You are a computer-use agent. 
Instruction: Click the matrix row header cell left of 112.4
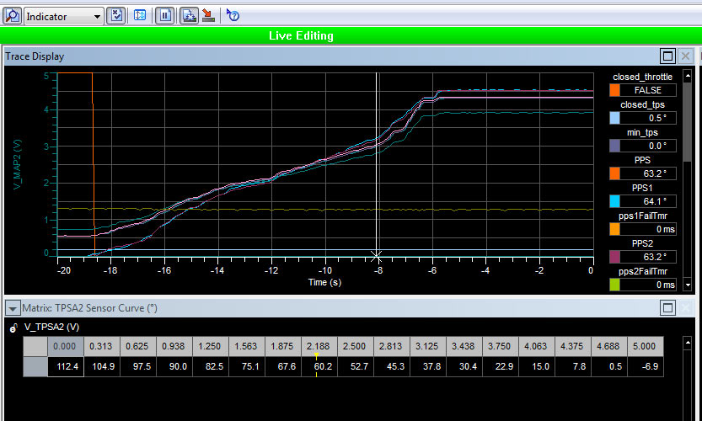pyautogui.click(x=35, y=366)
